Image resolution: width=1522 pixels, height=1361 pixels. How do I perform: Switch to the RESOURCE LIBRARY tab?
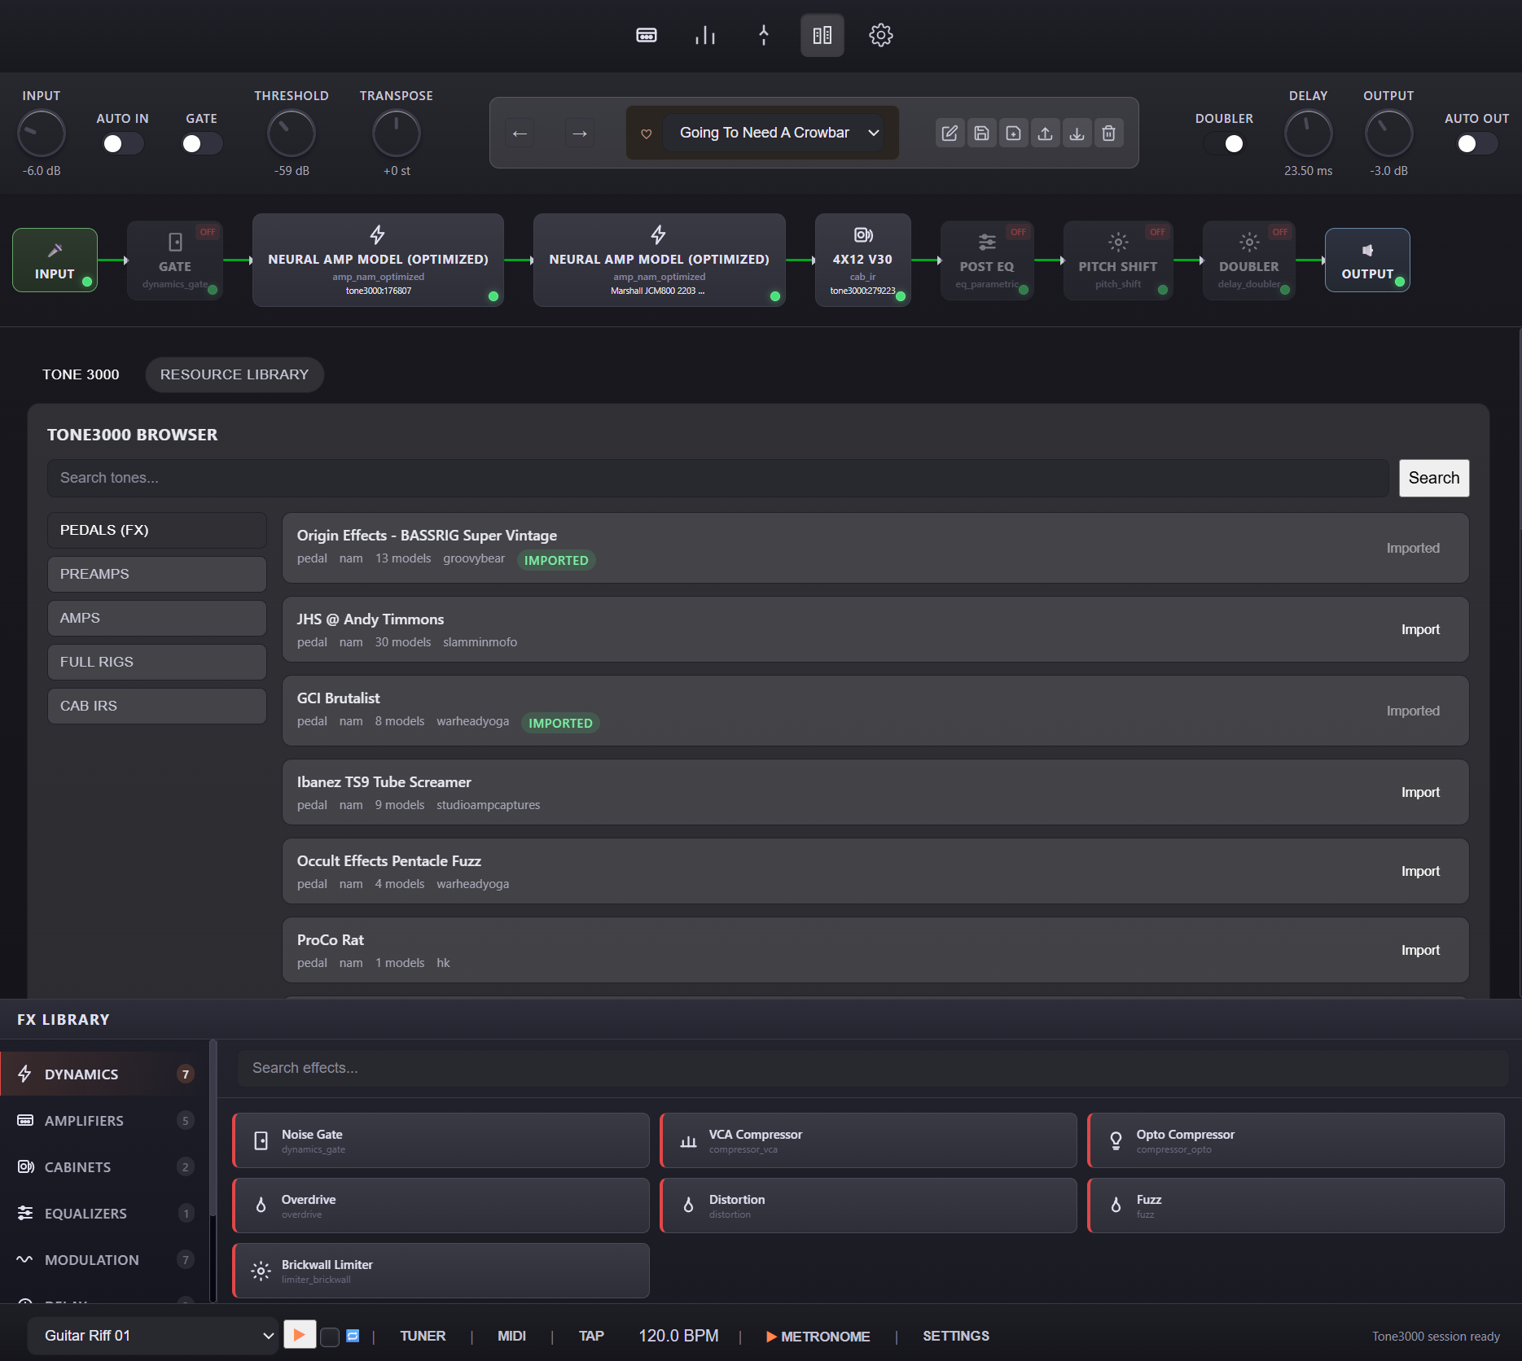234,374
